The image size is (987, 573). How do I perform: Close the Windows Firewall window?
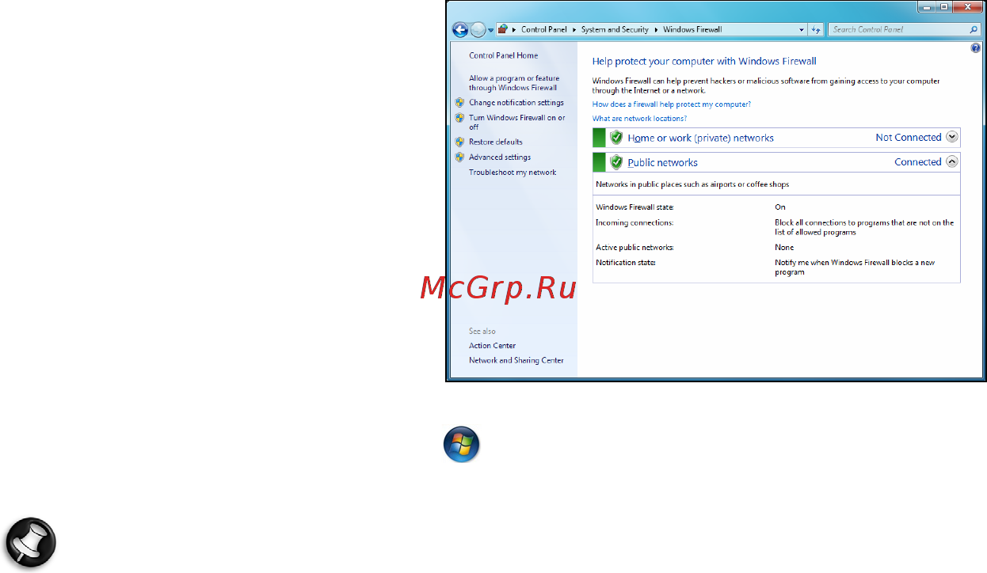click(967, 6)
